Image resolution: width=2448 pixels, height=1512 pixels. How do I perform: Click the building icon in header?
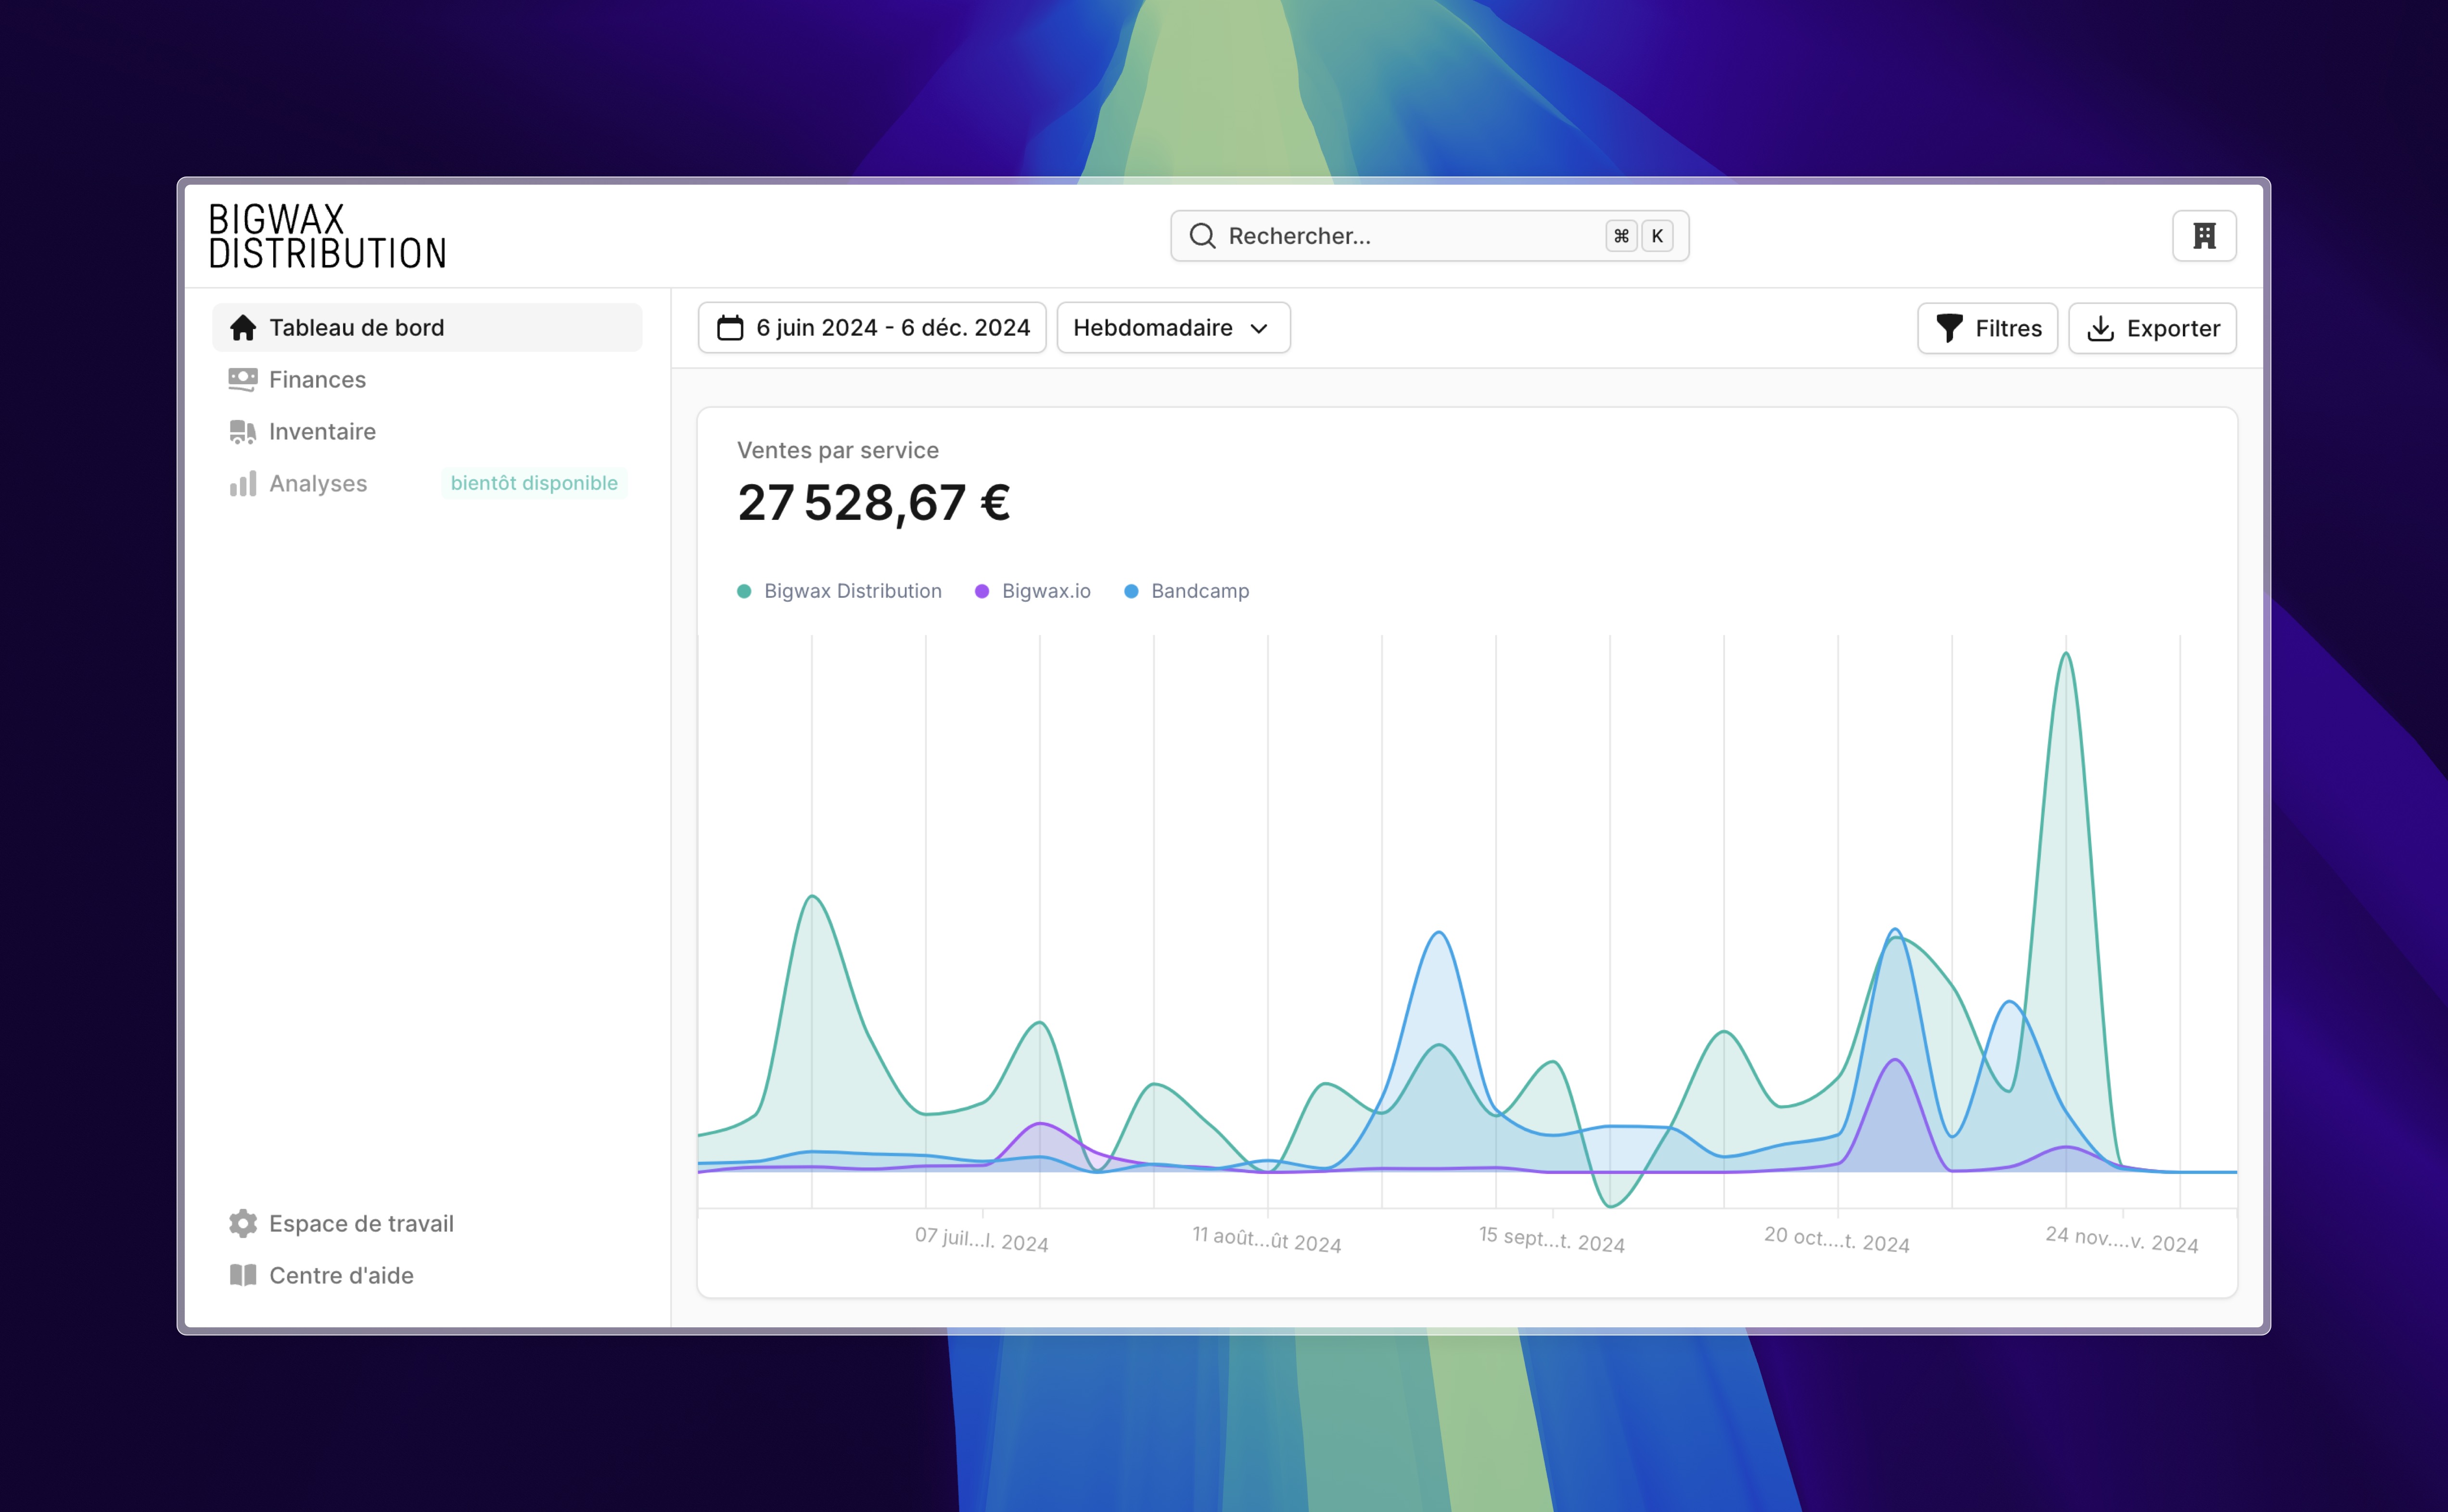point(2203,236)
